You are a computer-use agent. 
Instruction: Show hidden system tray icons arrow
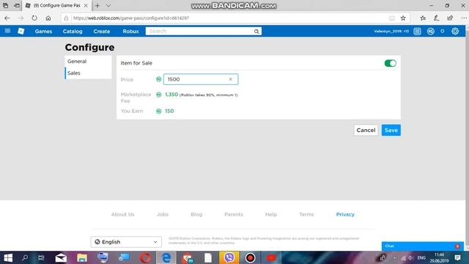(394, 257)
